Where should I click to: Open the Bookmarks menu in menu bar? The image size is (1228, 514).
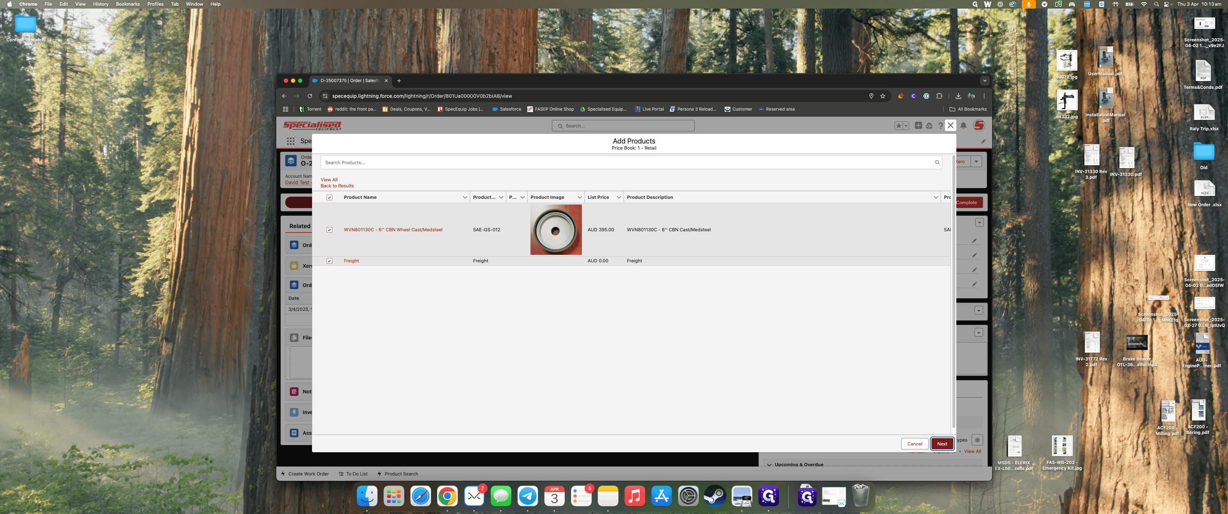(128, 4)
